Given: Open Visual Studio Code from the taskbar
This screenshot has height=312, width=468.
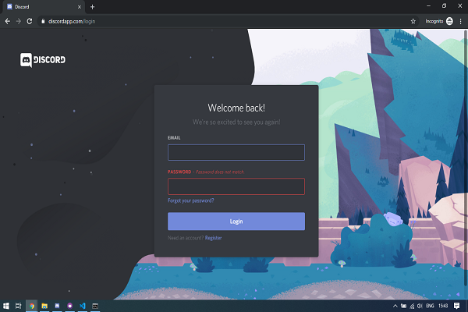Looking at the screenshot, I should point(83,306).
